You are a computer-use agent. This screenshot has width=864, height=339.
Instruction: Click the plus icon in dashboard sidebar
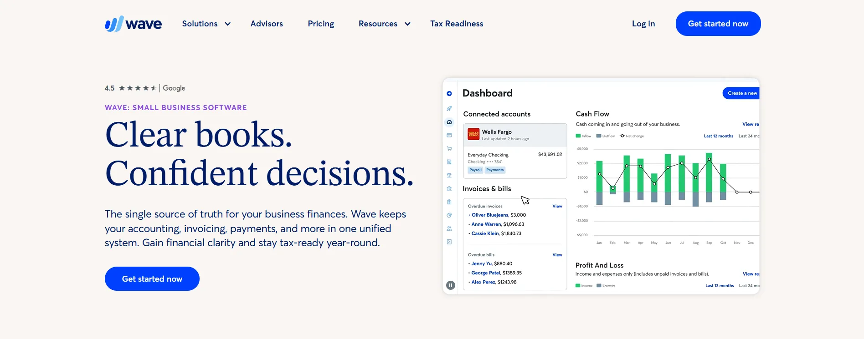tap(449, 94)
